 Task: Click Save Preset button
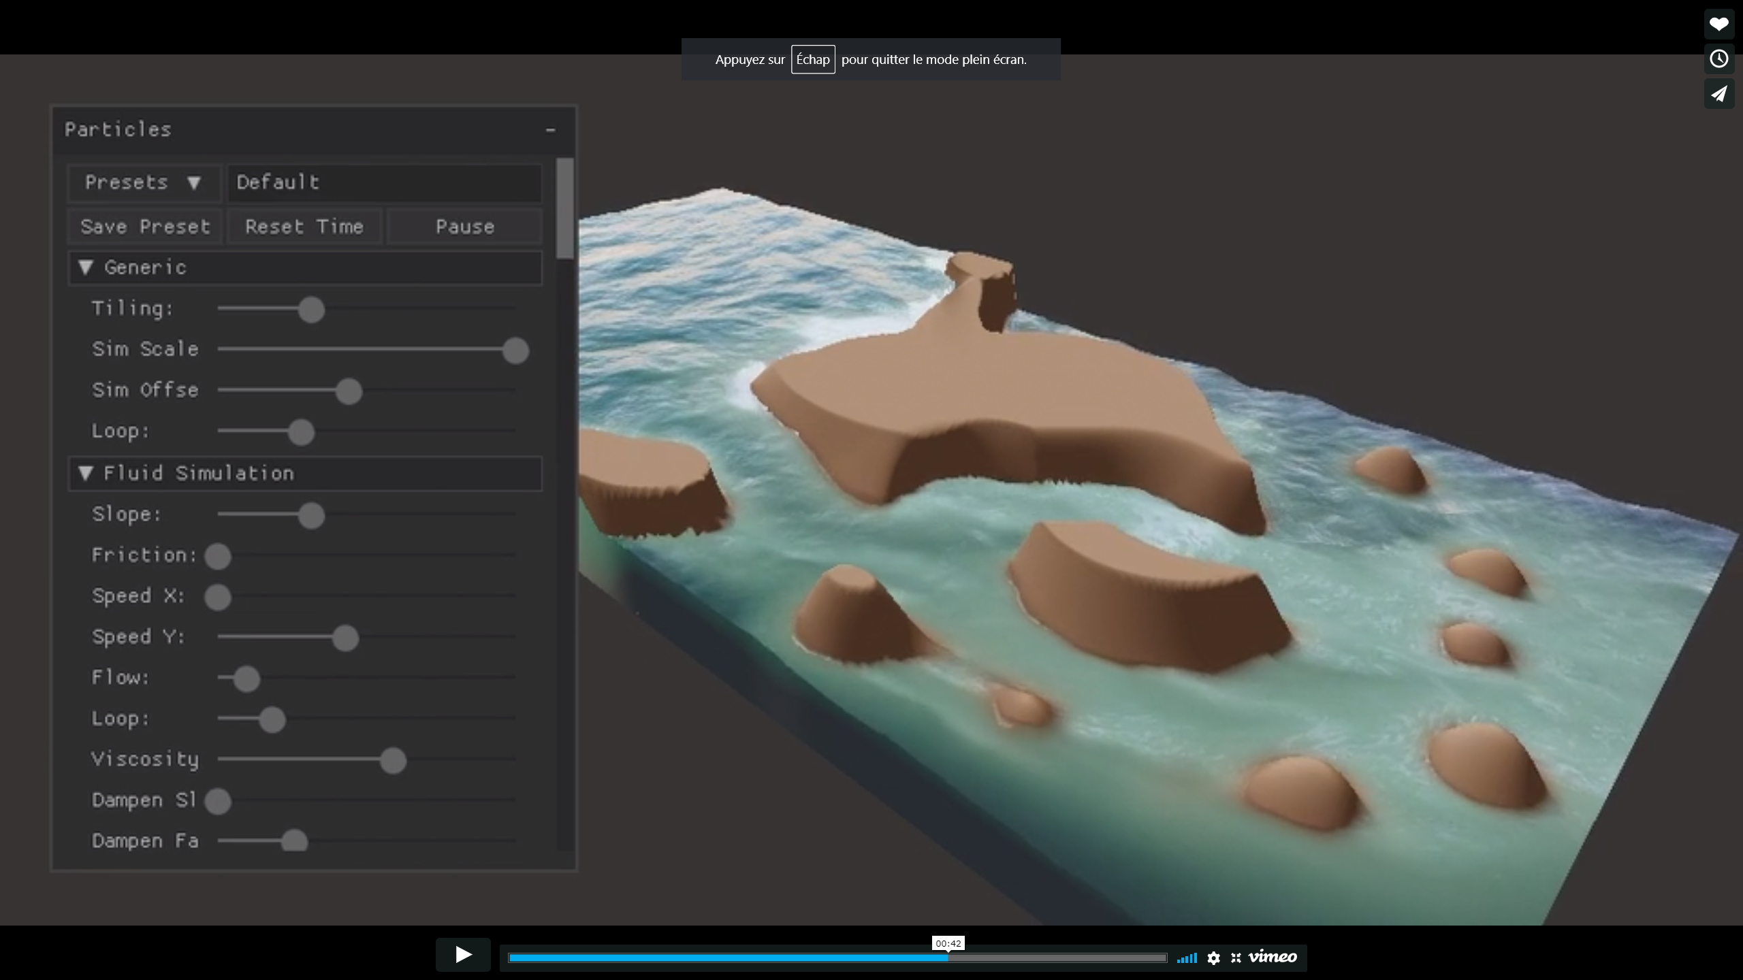pyautogui.click(x=145, y=227)
